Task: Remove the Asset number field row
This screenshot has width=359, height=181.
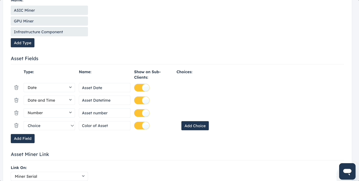Action: point(16,113)
